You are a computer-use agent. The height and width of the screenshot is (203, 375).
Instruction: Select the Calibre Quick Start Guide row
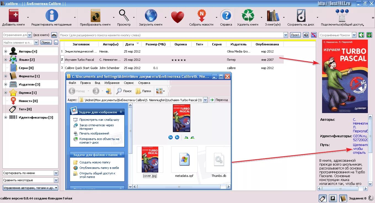172,68
